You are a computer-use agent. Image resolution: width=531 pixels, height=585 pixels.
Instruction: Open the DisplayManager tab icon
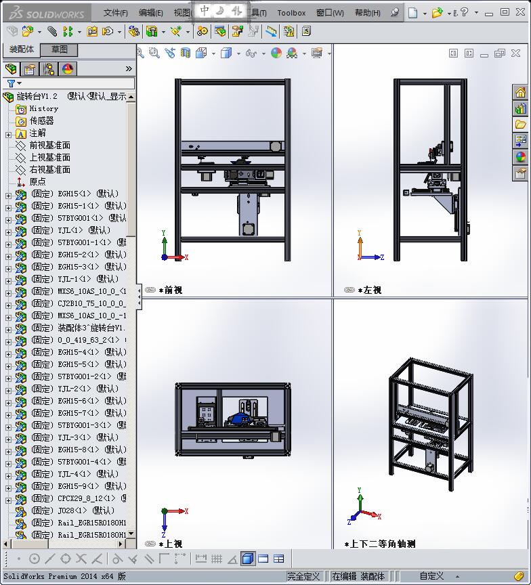[x=68, y=69]
